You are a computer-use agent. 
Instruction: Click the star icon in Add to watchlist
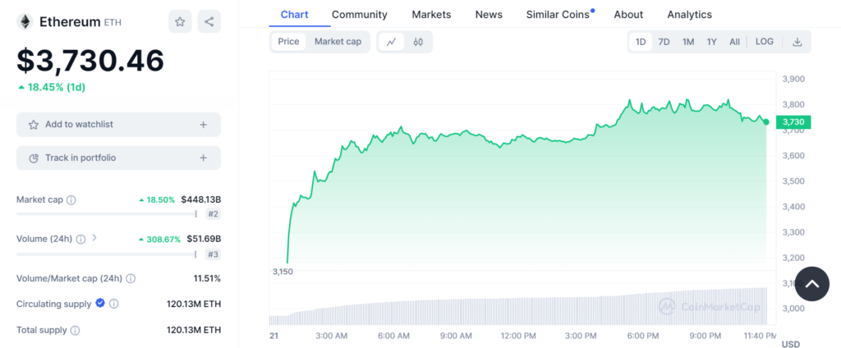[x=33, y=125]
